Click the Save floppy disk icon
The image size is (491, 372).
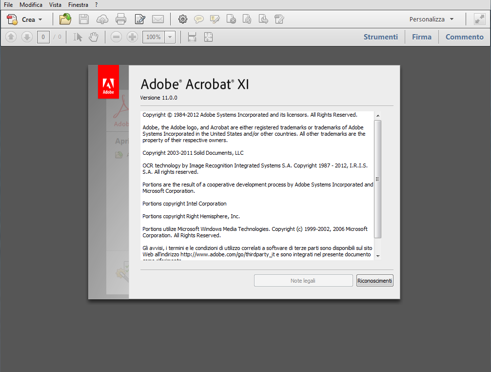point(83,20)
